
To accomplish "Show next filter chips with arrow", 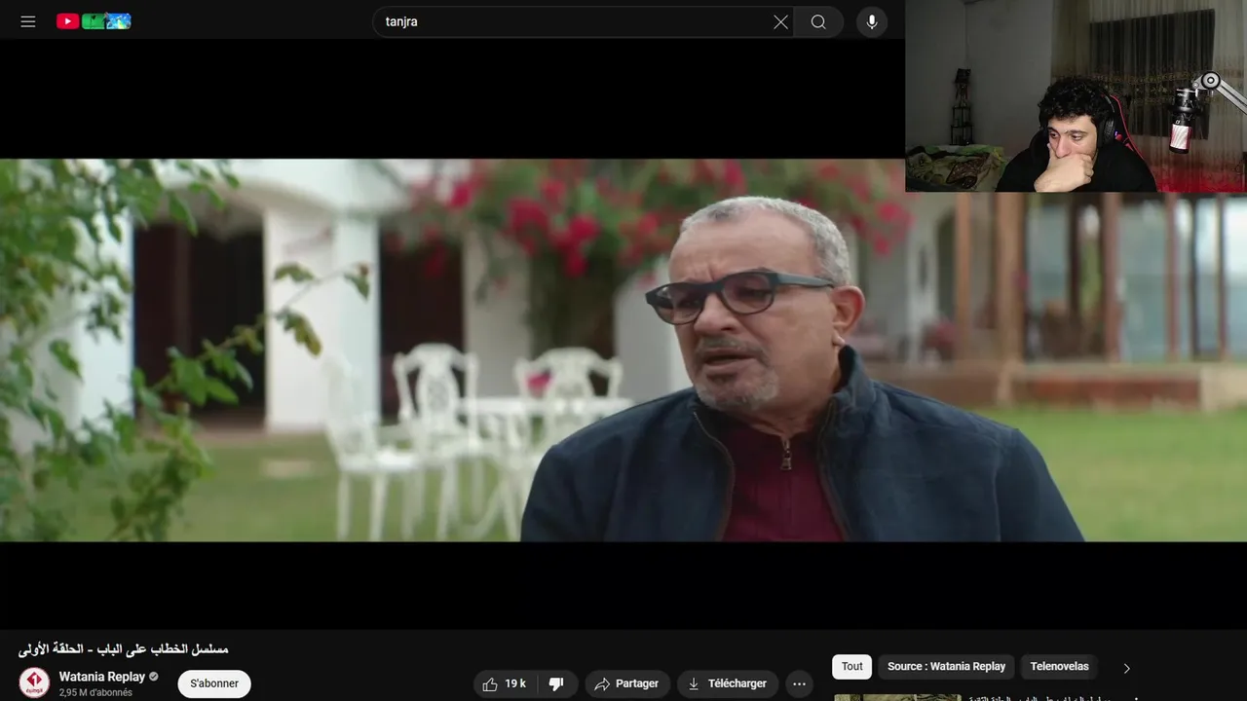I will click(1126, 668).
